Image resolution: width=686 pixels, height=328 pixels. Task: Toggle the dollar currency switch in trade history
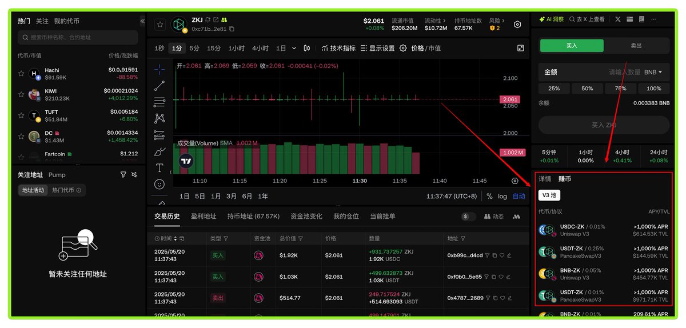[x=469, y=217]
